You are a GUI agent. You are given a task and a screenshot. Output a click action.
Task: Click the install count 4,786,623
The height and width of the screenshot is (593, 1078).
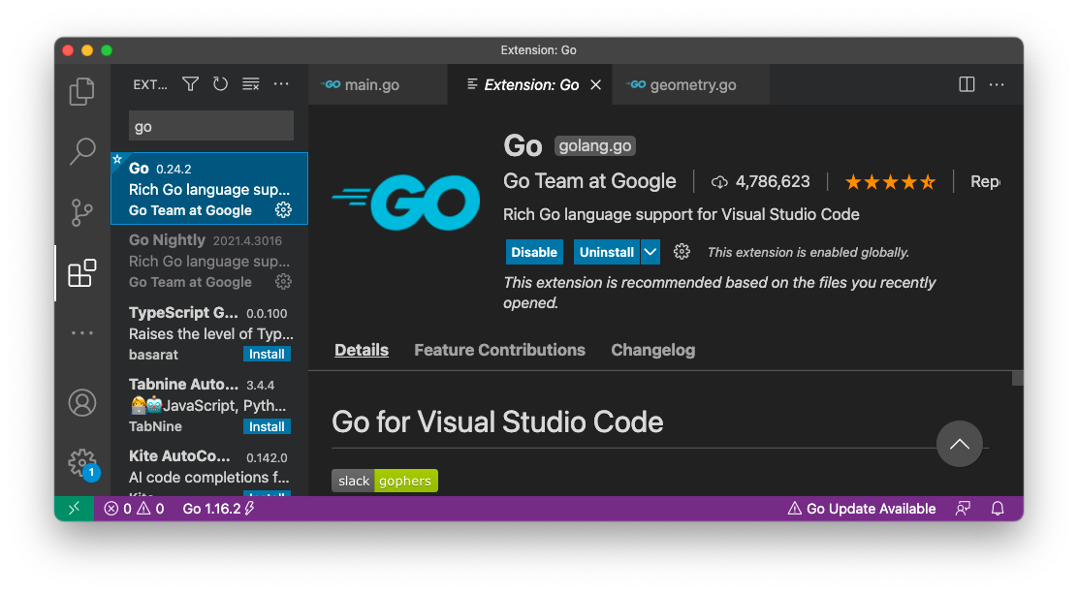(x=760, y=182)
